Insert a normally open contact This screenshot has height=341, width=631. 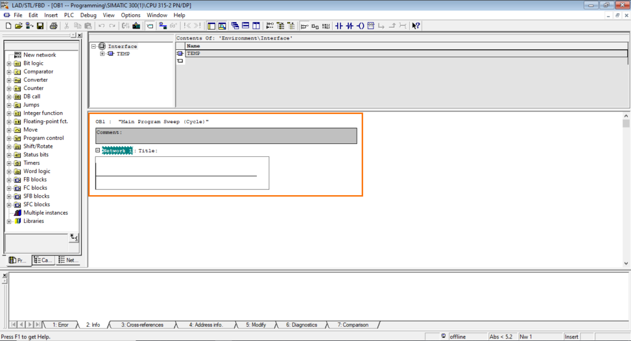(339, 26)
